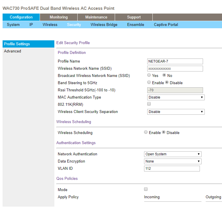Viewport: 222px width, 217px height.
Task: Enable Wireless Scheduling radio button
Action: (x=146, y=132)
